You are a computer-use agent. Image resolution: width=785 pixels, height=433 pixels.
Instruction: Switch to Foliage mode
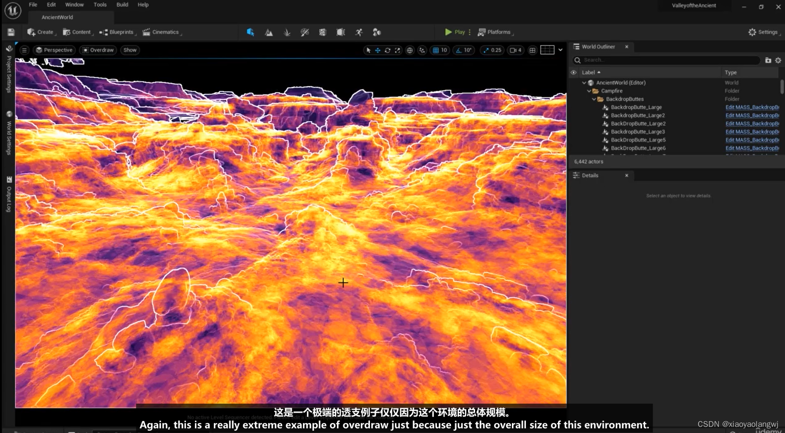coord(287,32)
